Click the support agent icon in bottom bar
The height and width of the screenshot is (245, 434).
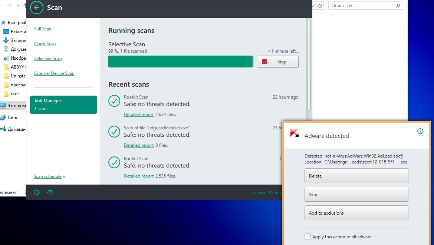[x=50, y=192]
